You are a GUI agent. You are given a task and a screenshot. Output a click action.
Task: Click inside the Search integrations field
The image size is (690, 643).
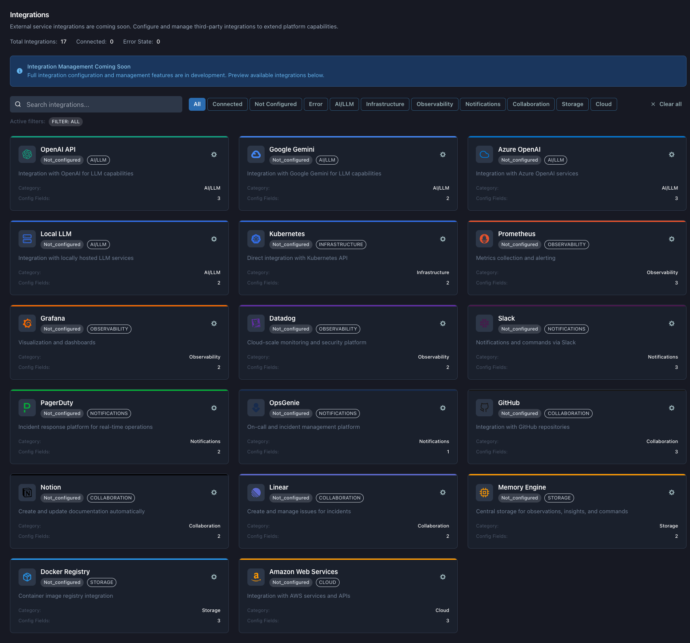[x=96, y=104]
